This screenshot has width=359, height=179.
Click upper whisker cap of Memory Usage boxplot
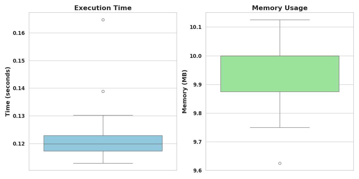click(x=280, y=20)
